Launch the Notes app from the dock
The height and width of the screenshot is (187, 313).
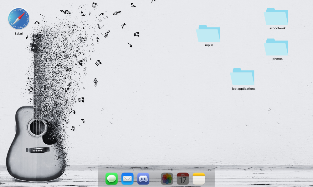(199, 179)
